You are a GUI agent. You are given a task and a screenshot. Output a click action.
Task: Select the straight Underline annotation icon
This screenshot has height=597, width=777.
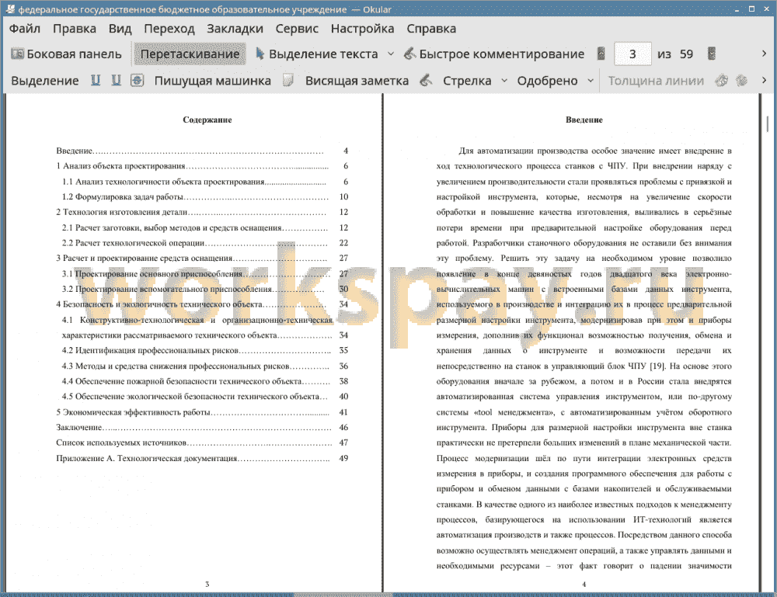96,80
